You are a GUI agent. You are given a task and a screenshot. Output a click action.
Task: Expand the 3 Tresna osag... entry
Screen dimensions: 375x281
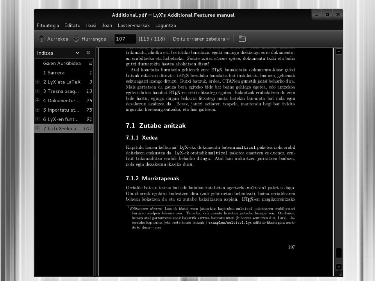point(37,91)
